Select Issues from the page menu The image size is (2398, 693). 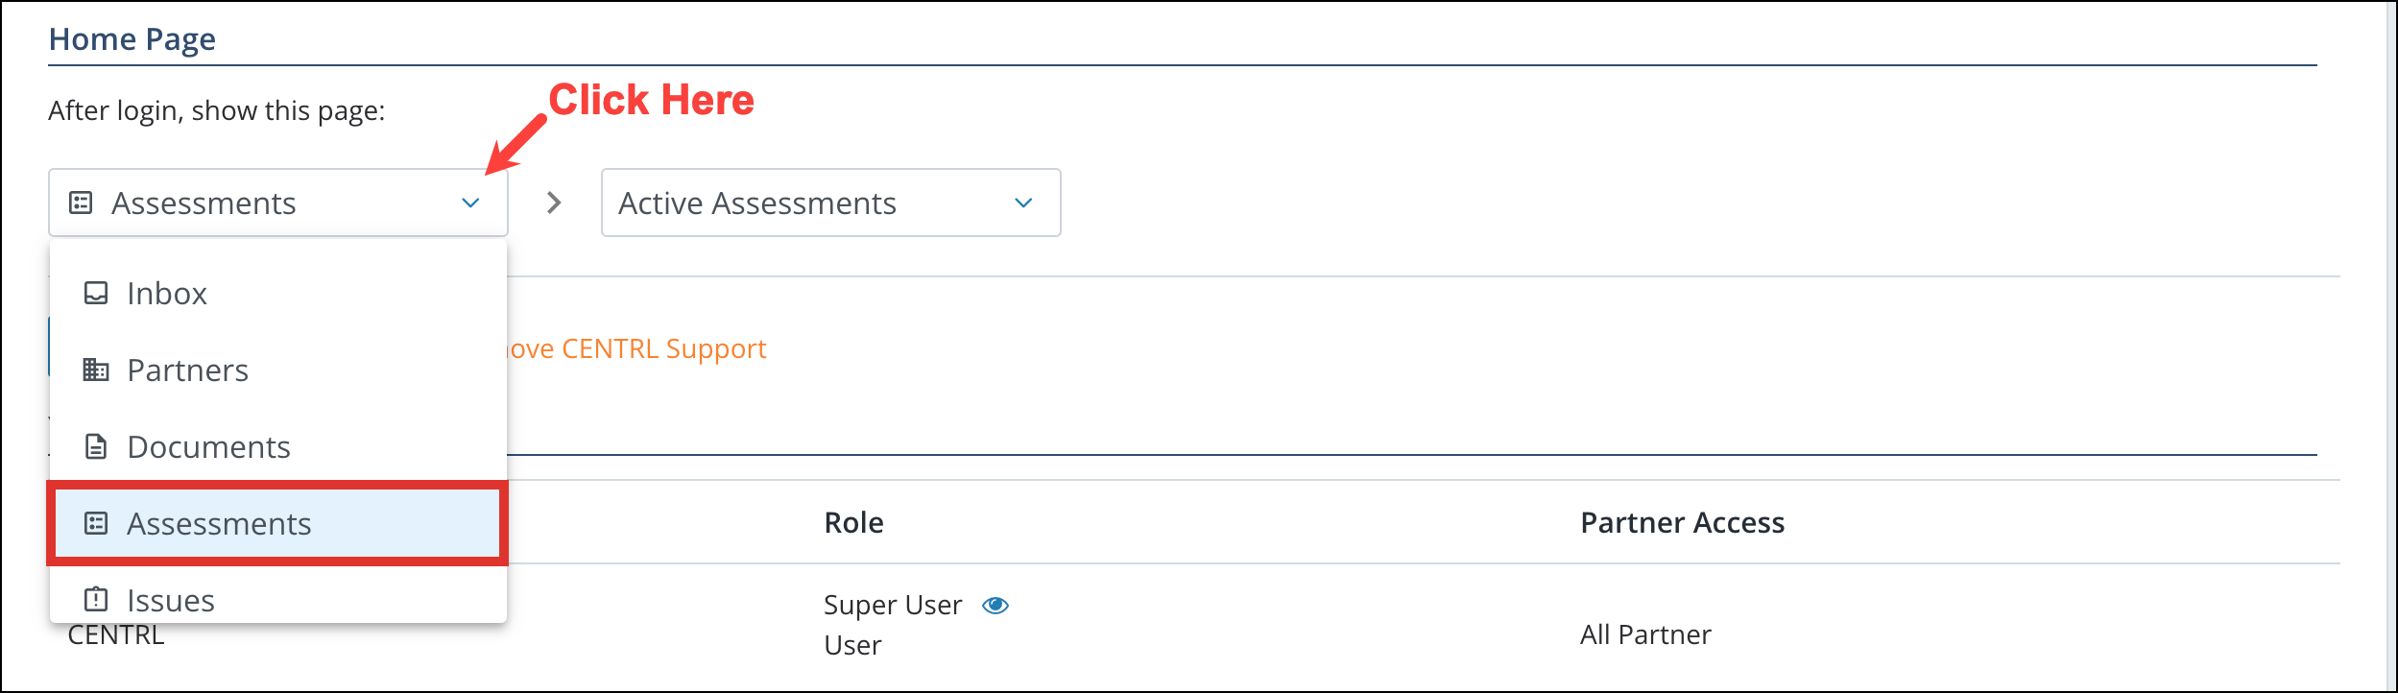tap(170, 599)
